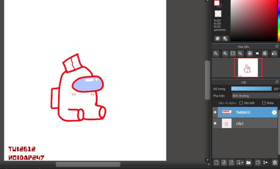Toggle visibility of Lớp1 layer
Image resolution: width=280 pixels, height=169 pixels.
click(215, 123)
